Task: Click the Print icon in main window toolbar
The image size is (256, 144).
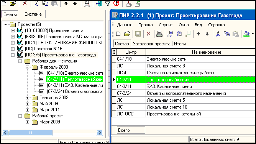Action: [87, 3]
